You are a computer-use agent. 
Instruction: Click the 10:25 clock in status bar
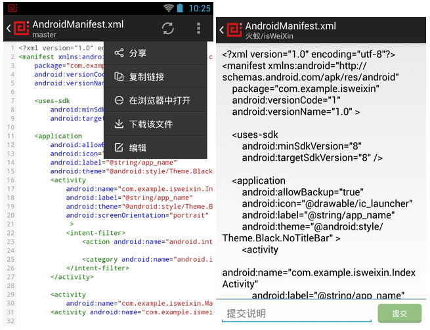pyautogui.click(x=200, y=8)
